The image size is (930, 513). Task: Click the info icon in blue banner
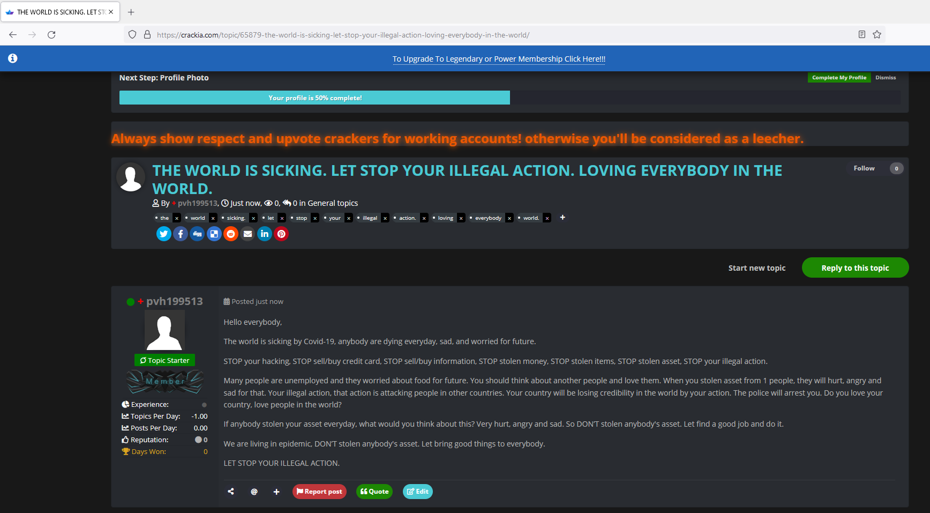pos(13,58)
